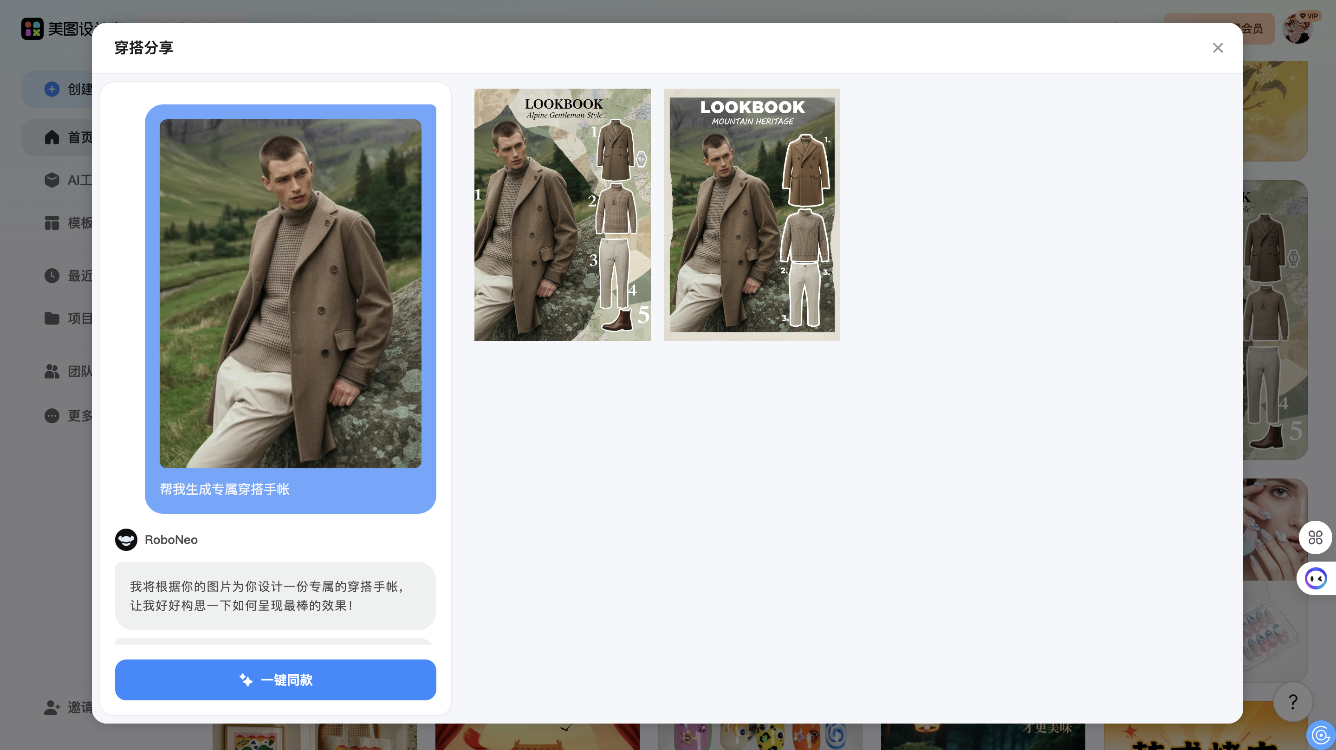The height and width of the screenshot is (750, 1336).
Task: Open AI工具 cube icon in sidebar
Action: [x=52, y=180]
